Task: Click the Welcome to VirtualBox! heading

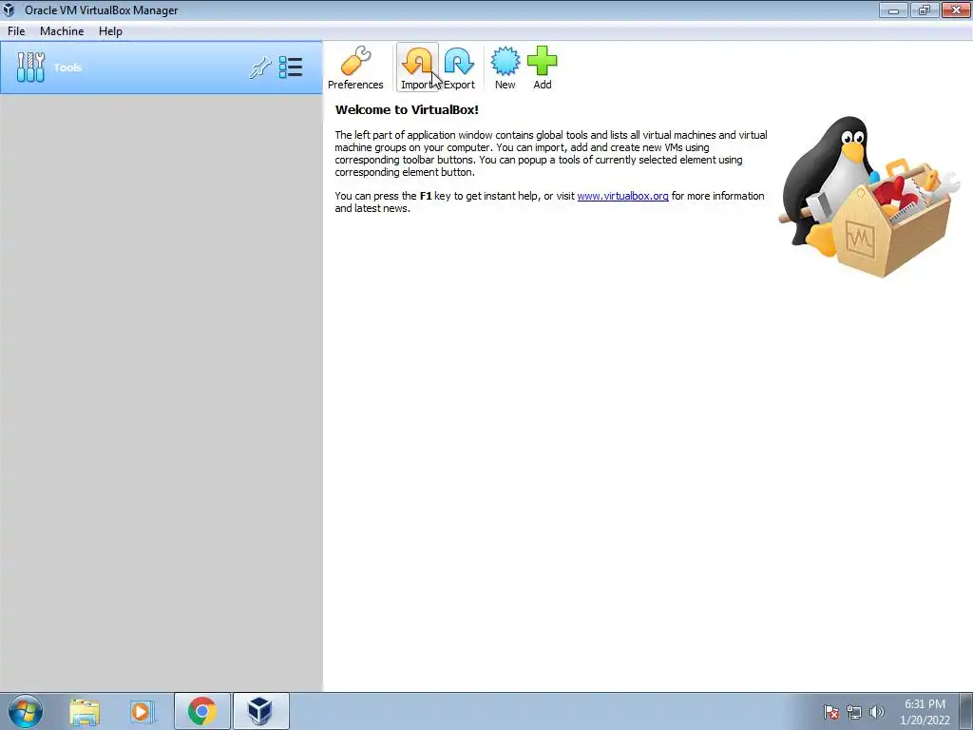Action: [407, 110]
